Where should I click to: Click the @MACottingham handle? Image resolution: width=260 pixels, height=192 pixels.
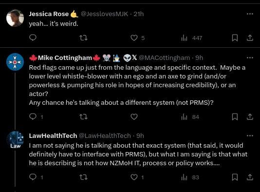pyautogui.click(x=164, y=58)
